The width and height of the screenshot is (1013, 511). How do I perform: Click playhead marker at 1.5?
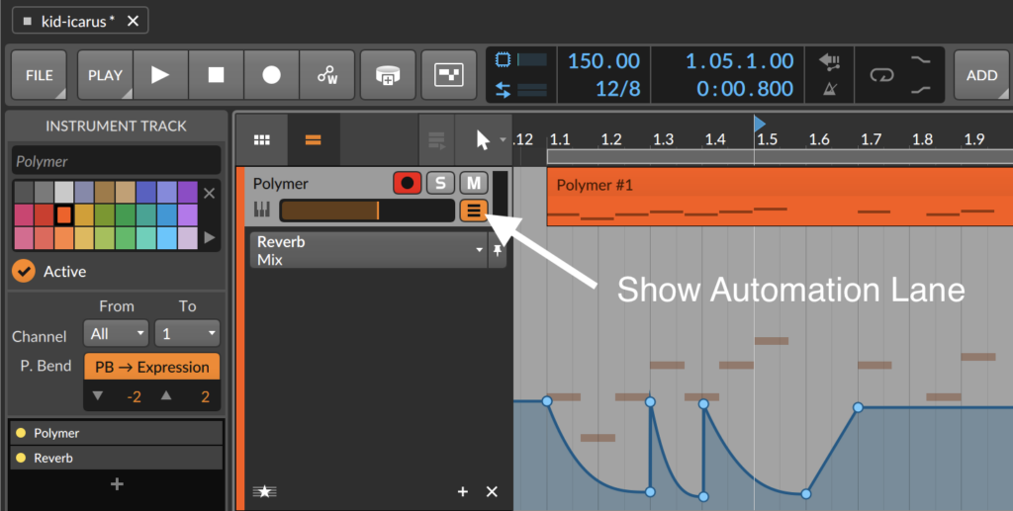coord(760,124)
